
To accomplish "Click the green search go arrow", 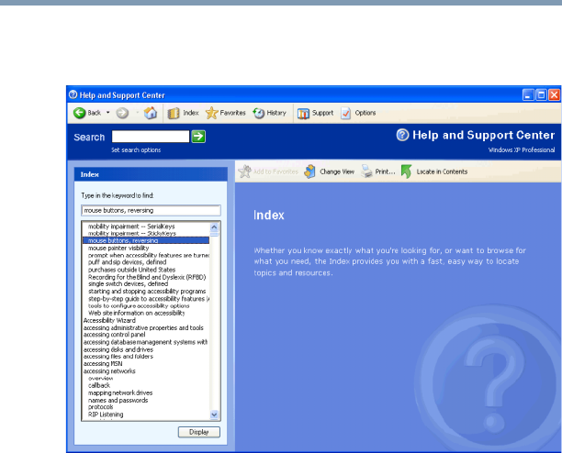I will [198, 136].
